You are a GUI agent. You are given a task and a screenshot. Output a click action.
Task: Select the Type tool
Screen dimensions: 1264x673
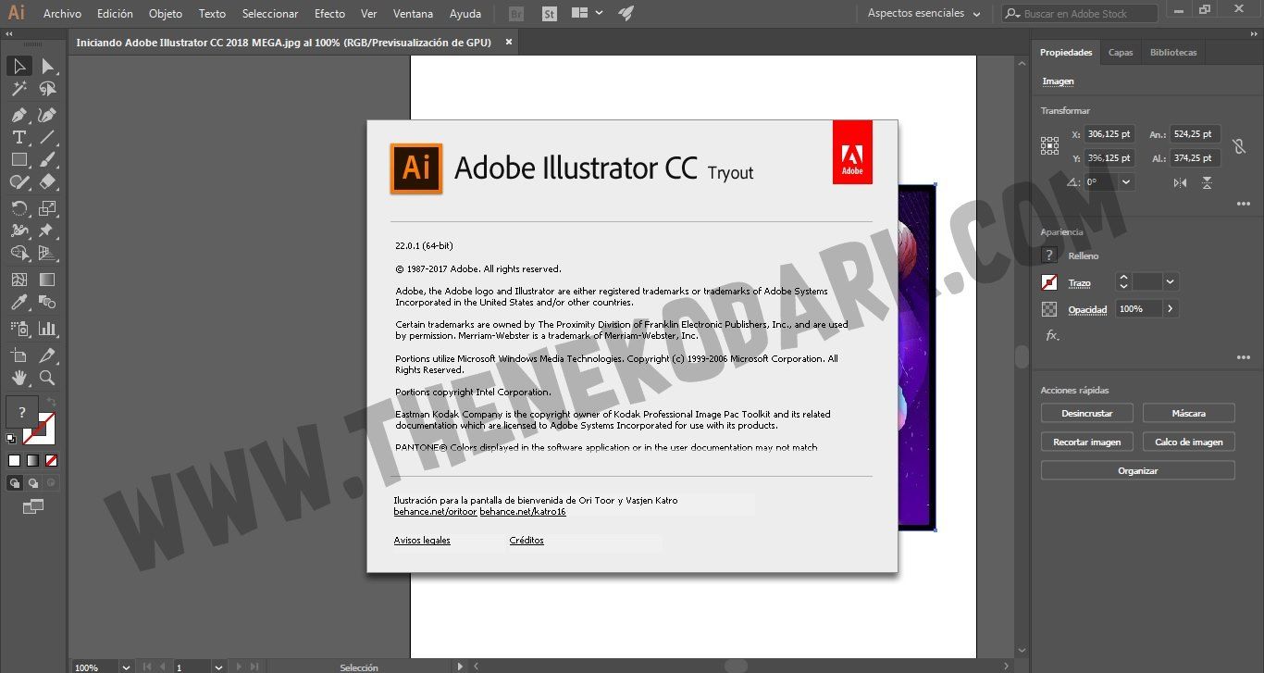[x=19, y=137]
